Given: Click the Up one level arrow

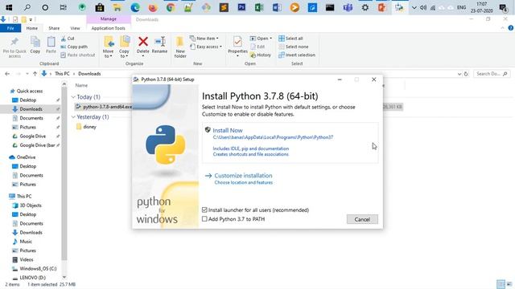Looking at the screenshot, I should [x=35, y=74].
